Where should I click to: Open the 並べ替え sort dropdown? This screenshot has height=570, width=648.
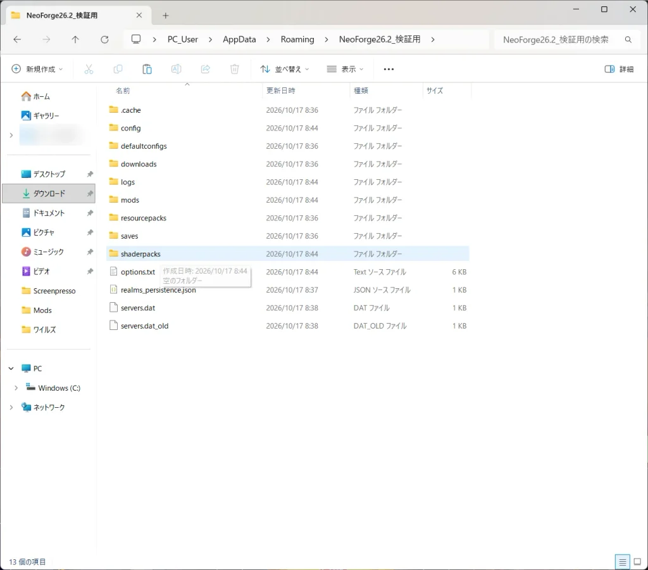285,69
